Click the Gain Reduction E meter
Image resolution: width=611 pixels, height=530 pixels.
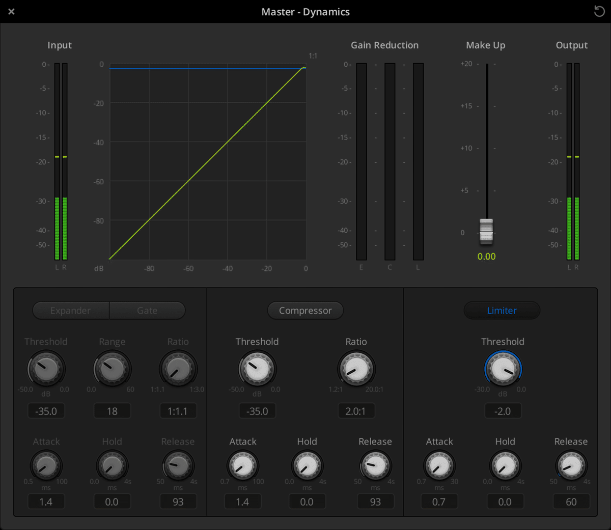click(x=362, y=162)
